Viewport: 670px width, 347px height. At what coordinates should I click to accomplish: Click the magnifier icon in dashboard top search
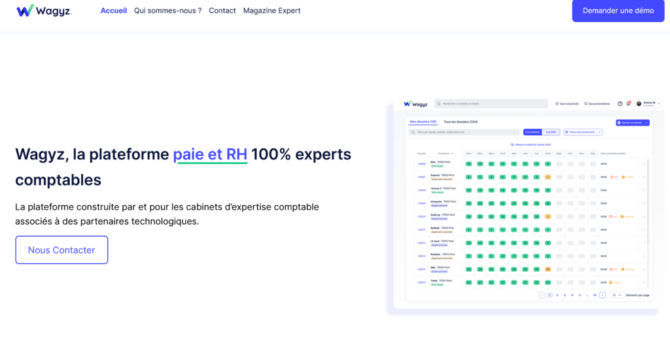(x=439, y=104)
